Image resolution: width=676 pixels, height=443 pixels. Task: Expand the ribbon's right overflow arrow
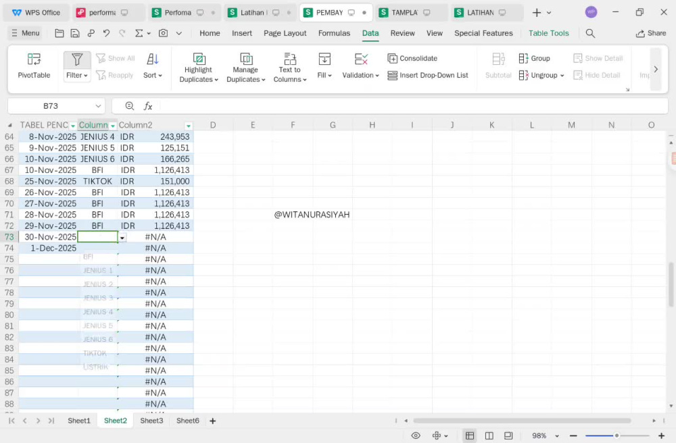coord(656,70)
